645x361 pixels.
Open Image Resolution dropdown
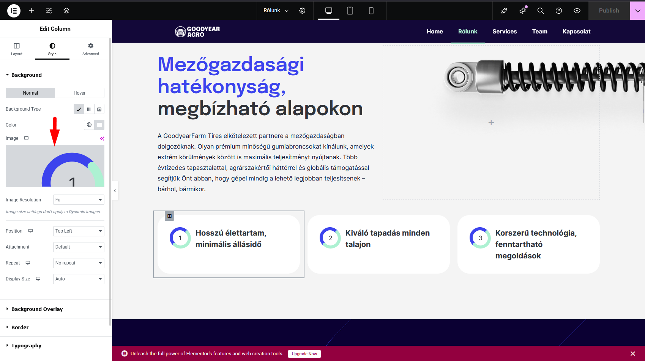pos(79,200)
